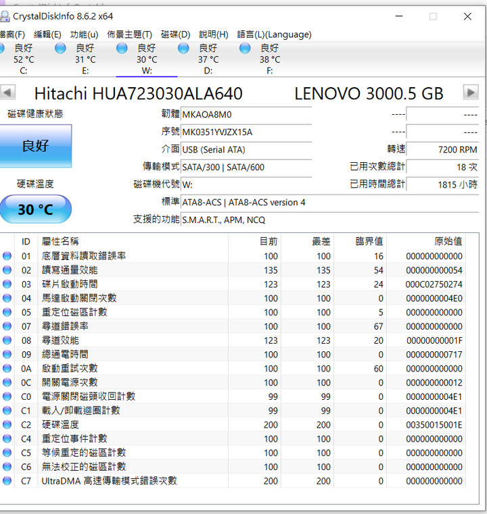The image size is (487, 514).
Task: Select the W: drive 30 °C tab
Action: pyautogui.click(x=147, y=59)
